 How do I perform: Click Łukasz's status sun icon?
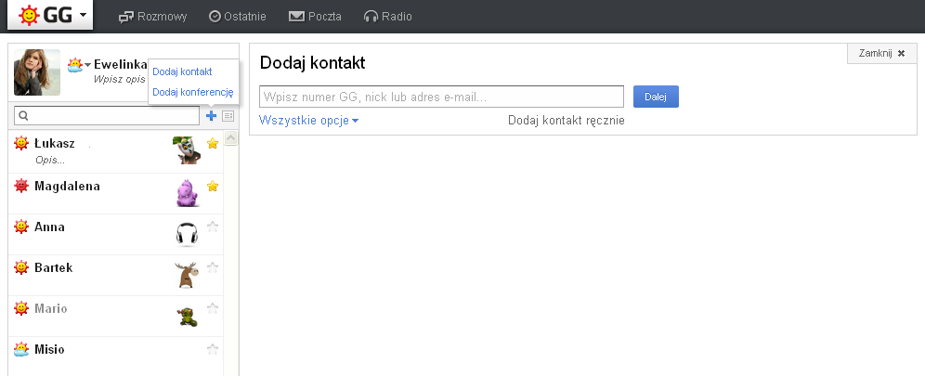(21, 143)
